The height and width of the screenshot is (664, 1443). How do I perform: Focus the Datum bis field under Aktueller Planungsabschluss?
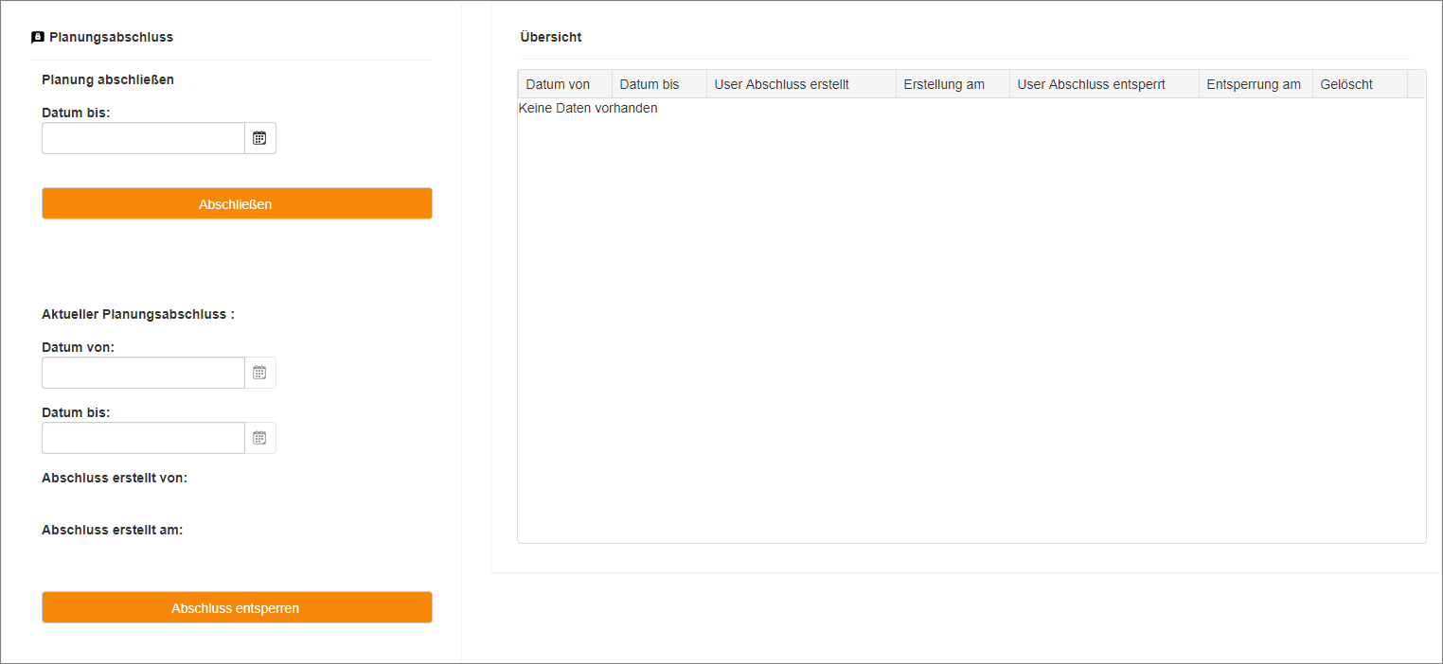pos(143,438)
